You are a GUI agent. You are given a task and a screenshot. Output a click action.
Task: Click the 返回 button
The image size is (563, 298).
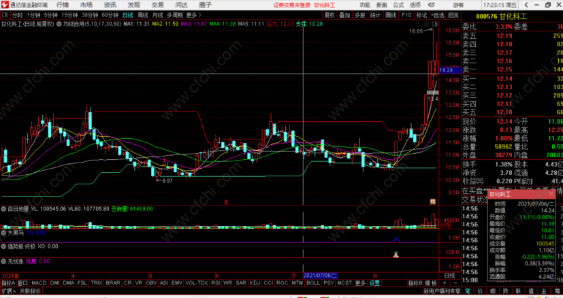pos(453,15)
